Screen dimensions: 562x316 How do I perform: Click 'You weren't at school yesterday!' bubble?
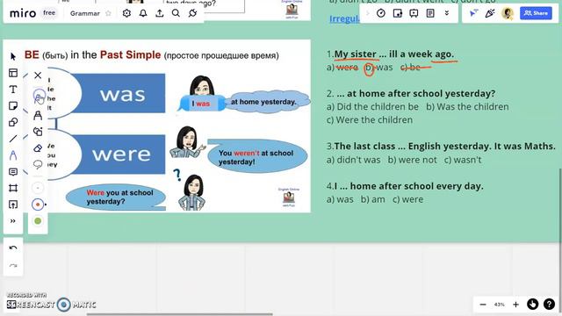pos(257,157)
